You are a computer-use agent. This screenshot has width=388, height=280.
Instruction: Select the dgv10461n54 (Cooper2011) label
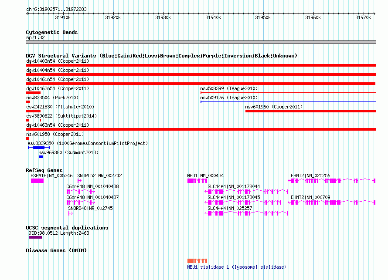click(58, 79)
